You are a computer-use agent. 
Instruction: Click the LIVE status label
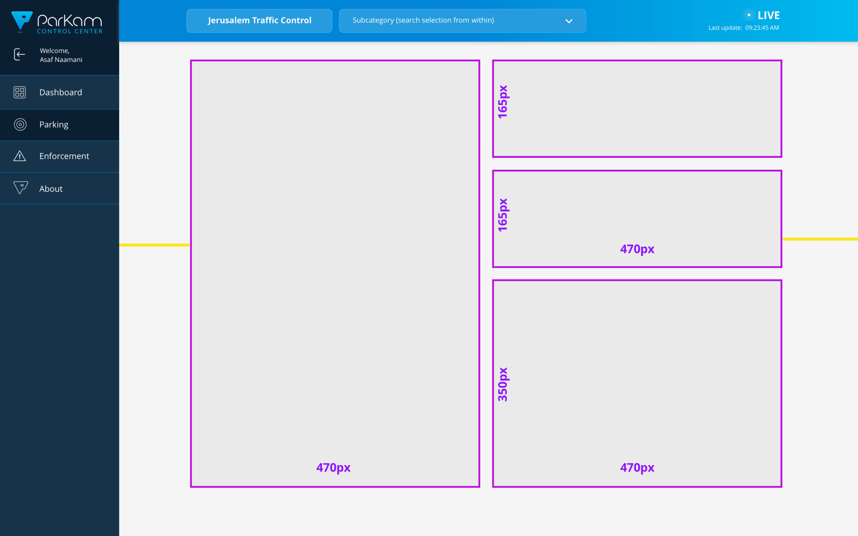(769, 15)
